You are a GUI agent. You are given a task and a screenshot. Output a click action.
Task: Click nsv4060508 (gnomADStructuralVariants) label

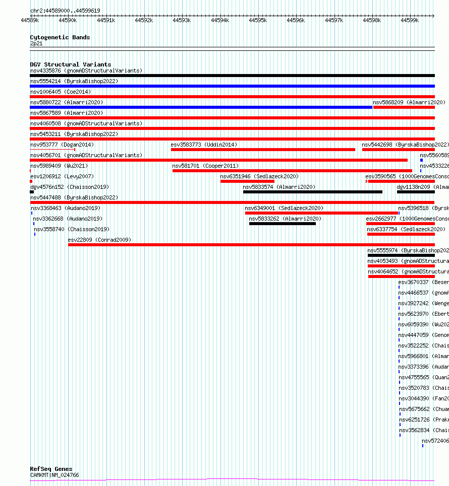86,123
